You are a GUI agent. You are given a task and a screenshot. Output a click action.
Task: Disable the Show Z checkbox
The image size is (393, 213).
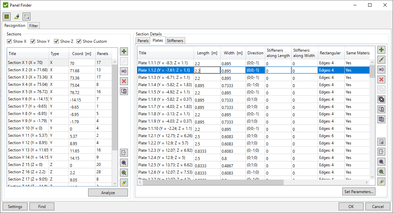(56, 41)
